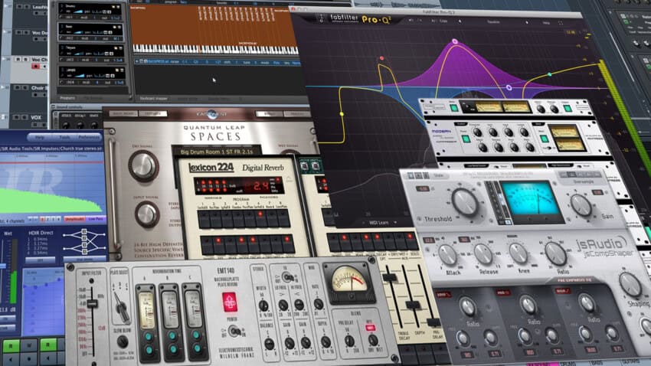Screen dimensions: 651x366
Task: Click the Input Signal knob in Spaces
Action: [146, 214]
